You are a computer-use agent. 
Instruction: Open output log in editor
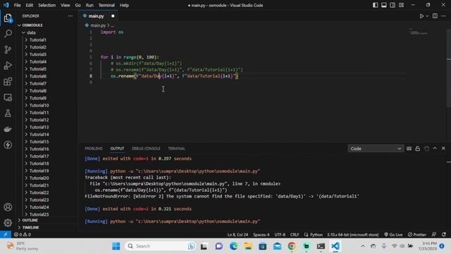[426, 149]
